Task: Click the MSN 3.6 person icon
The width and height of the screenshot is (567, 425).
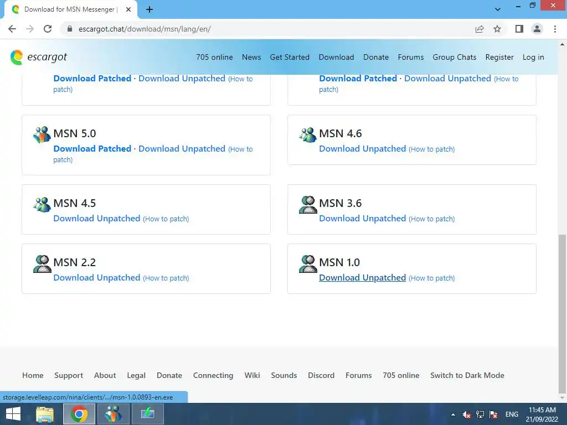Action: 308,205
